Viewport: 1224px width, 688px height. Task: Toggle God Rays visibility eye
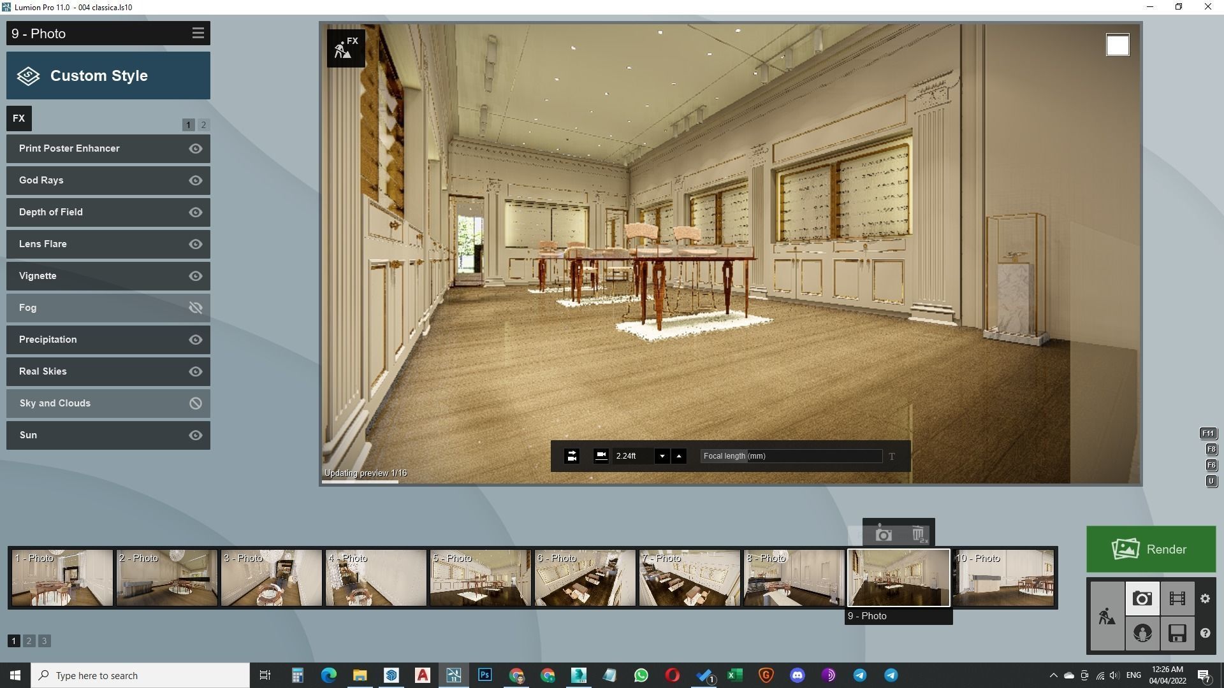tap(196, 180)
